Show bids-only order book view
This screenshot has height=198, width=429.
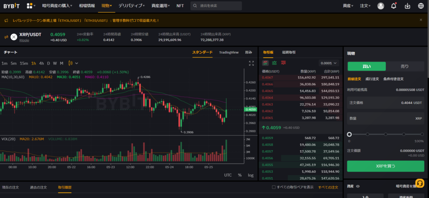pyautogui.click(x=274, y=63)
